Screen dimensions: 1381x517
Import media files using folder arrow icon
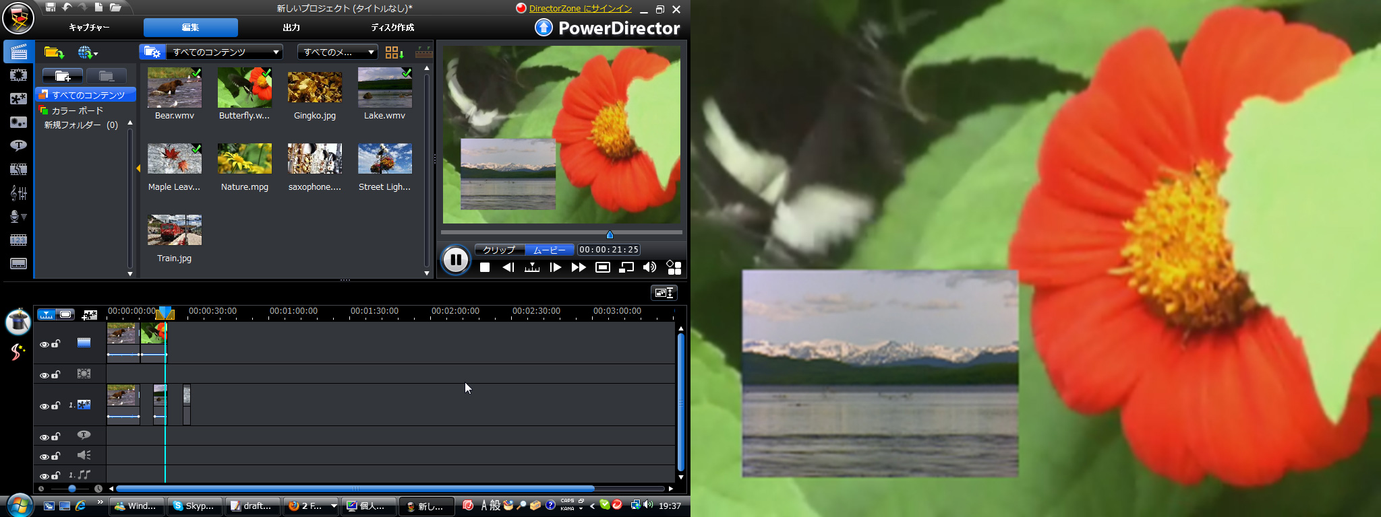(x=54, y=52)
